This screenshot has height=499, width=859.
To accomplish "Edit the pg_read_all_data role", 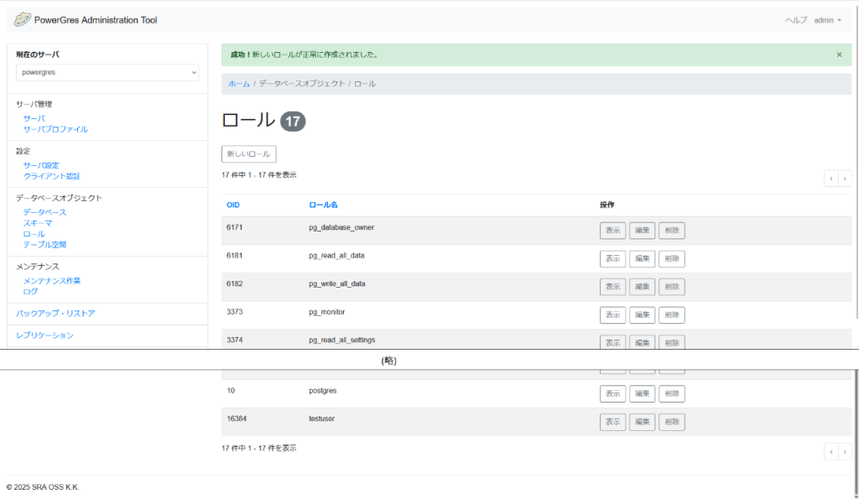I will click(x=642, y=258).
